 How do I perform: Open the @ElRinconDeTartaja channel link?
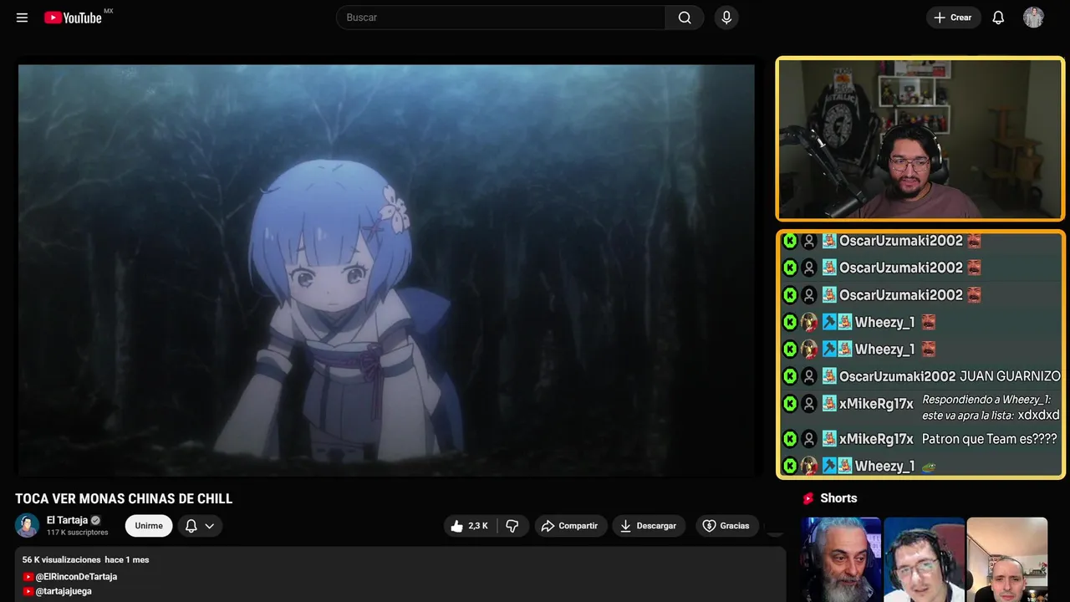76,577
